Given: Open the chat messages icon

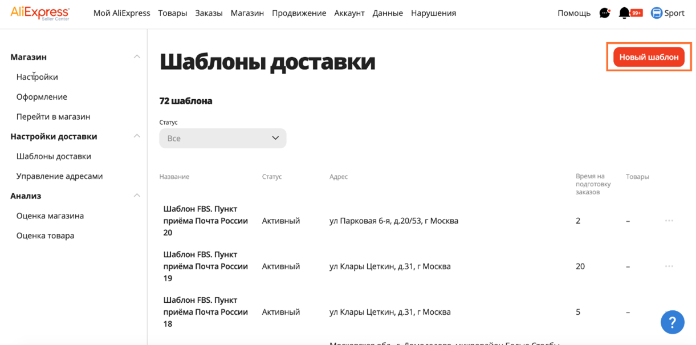Looking at the screenshot, I should coord(605,13).
